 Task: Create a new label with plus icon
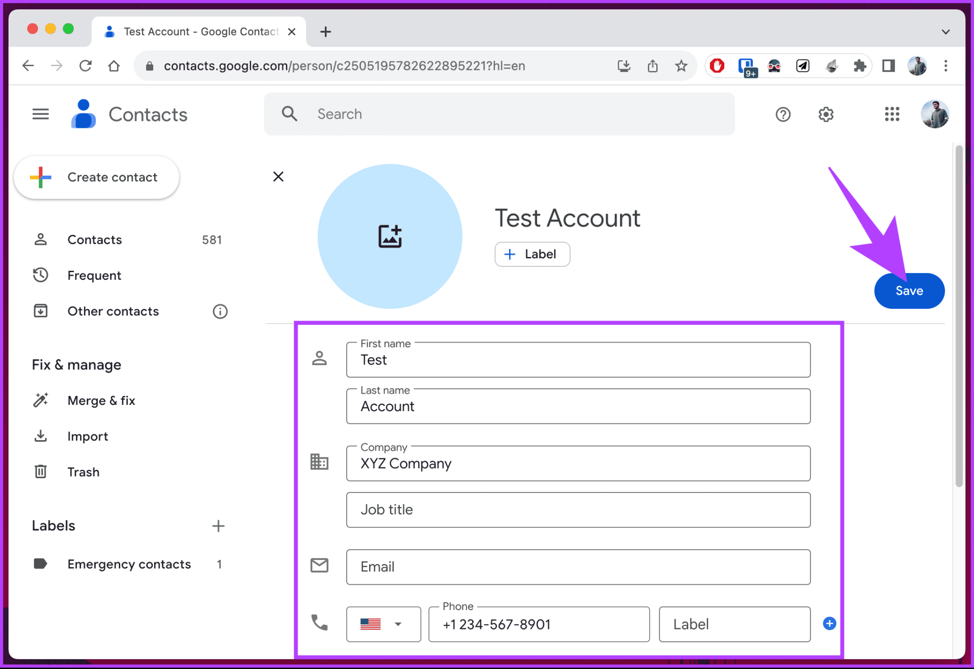pyautogui.click(x=218, y=526)
